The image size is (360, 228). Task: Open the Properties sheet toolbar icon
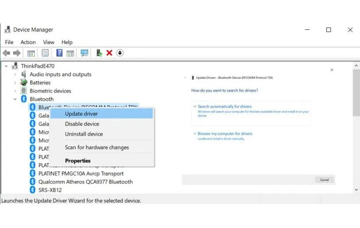point(45,53)
